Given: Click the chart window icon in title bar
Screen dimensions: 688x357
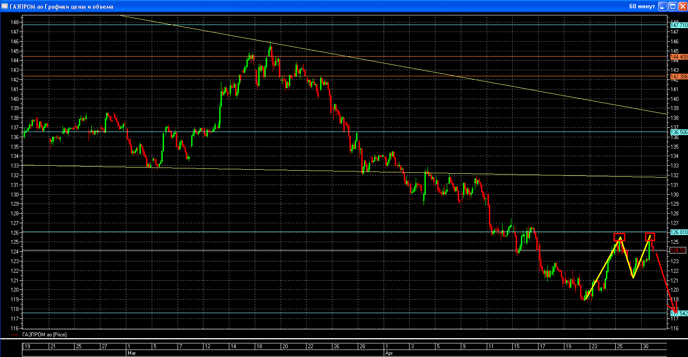Looking at the screenshot, I should (x=5, y=6).
